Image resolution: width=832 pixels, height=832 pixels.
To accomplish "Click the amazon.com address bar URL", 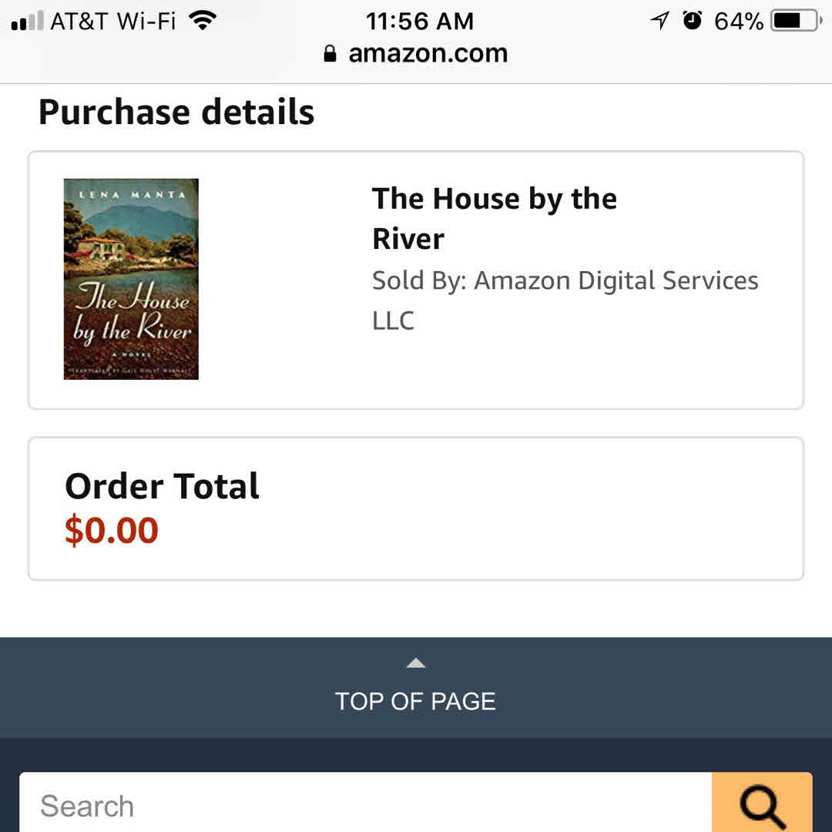I will 428,53.
